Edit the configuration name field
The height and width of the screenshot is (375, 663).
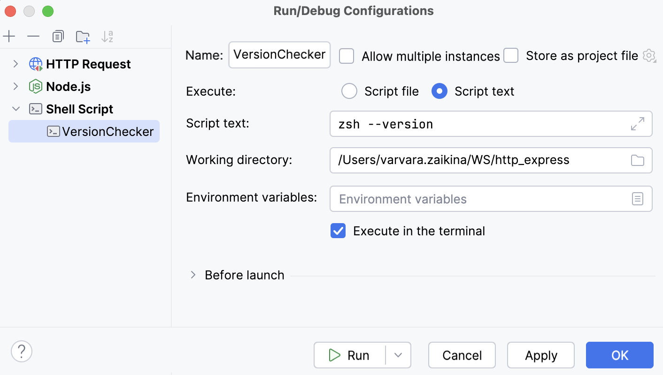point(279,55)
